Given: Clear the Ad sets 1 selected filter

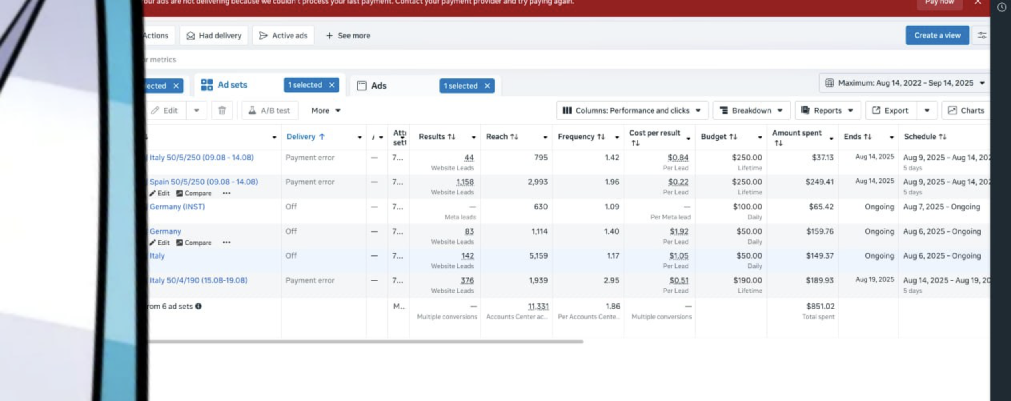Looking at the screenshot, I should [332, 85].
